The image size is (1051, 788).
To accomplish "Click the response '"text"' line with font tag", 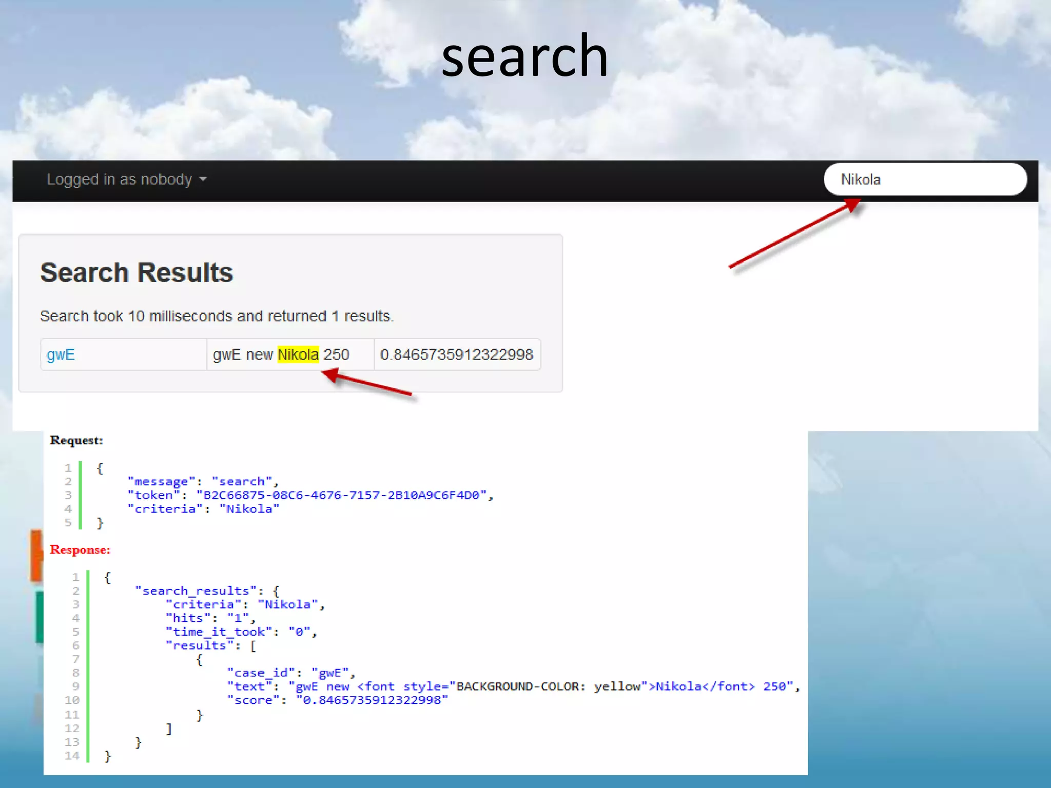I will (x=513, y=687).
